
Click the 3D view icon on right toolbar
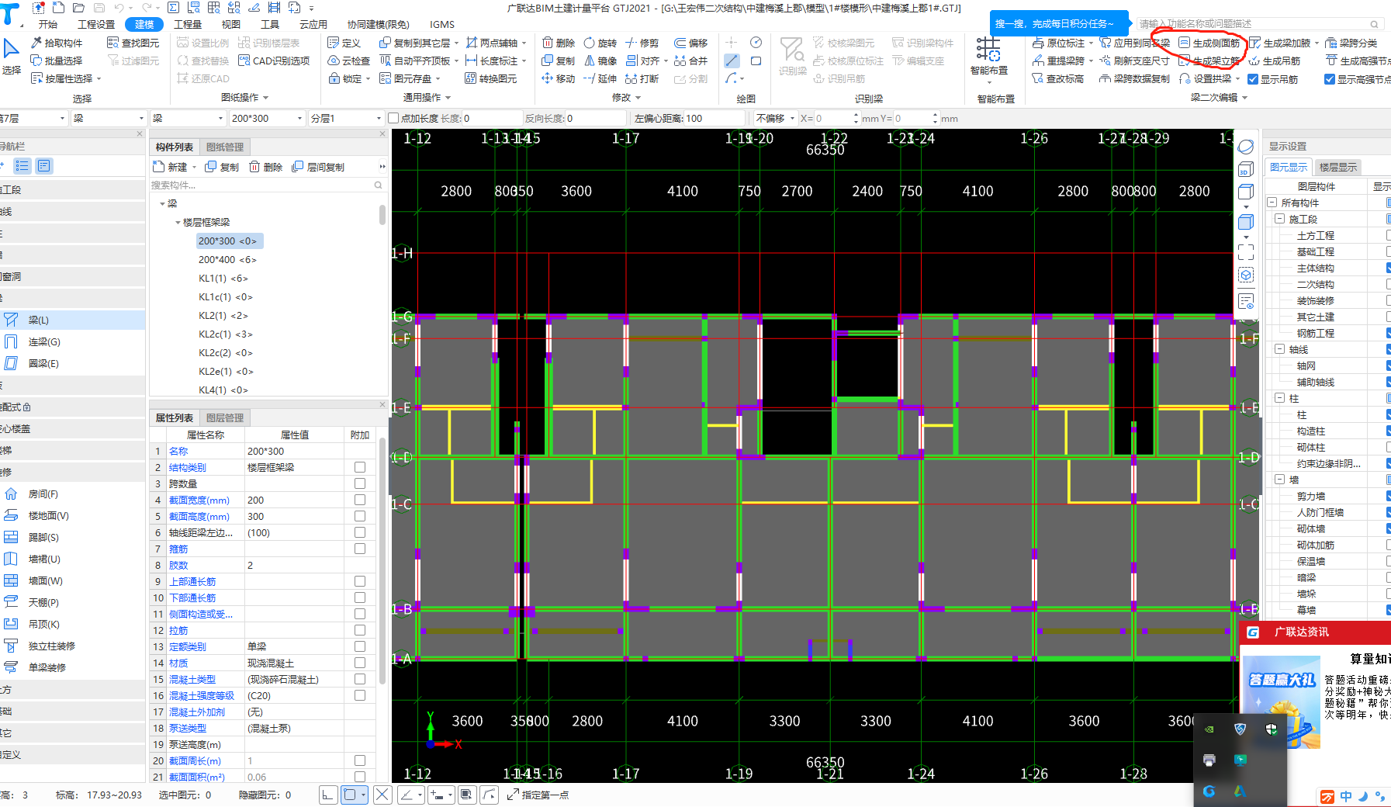pyautogui.click(x=1246, y=170)
